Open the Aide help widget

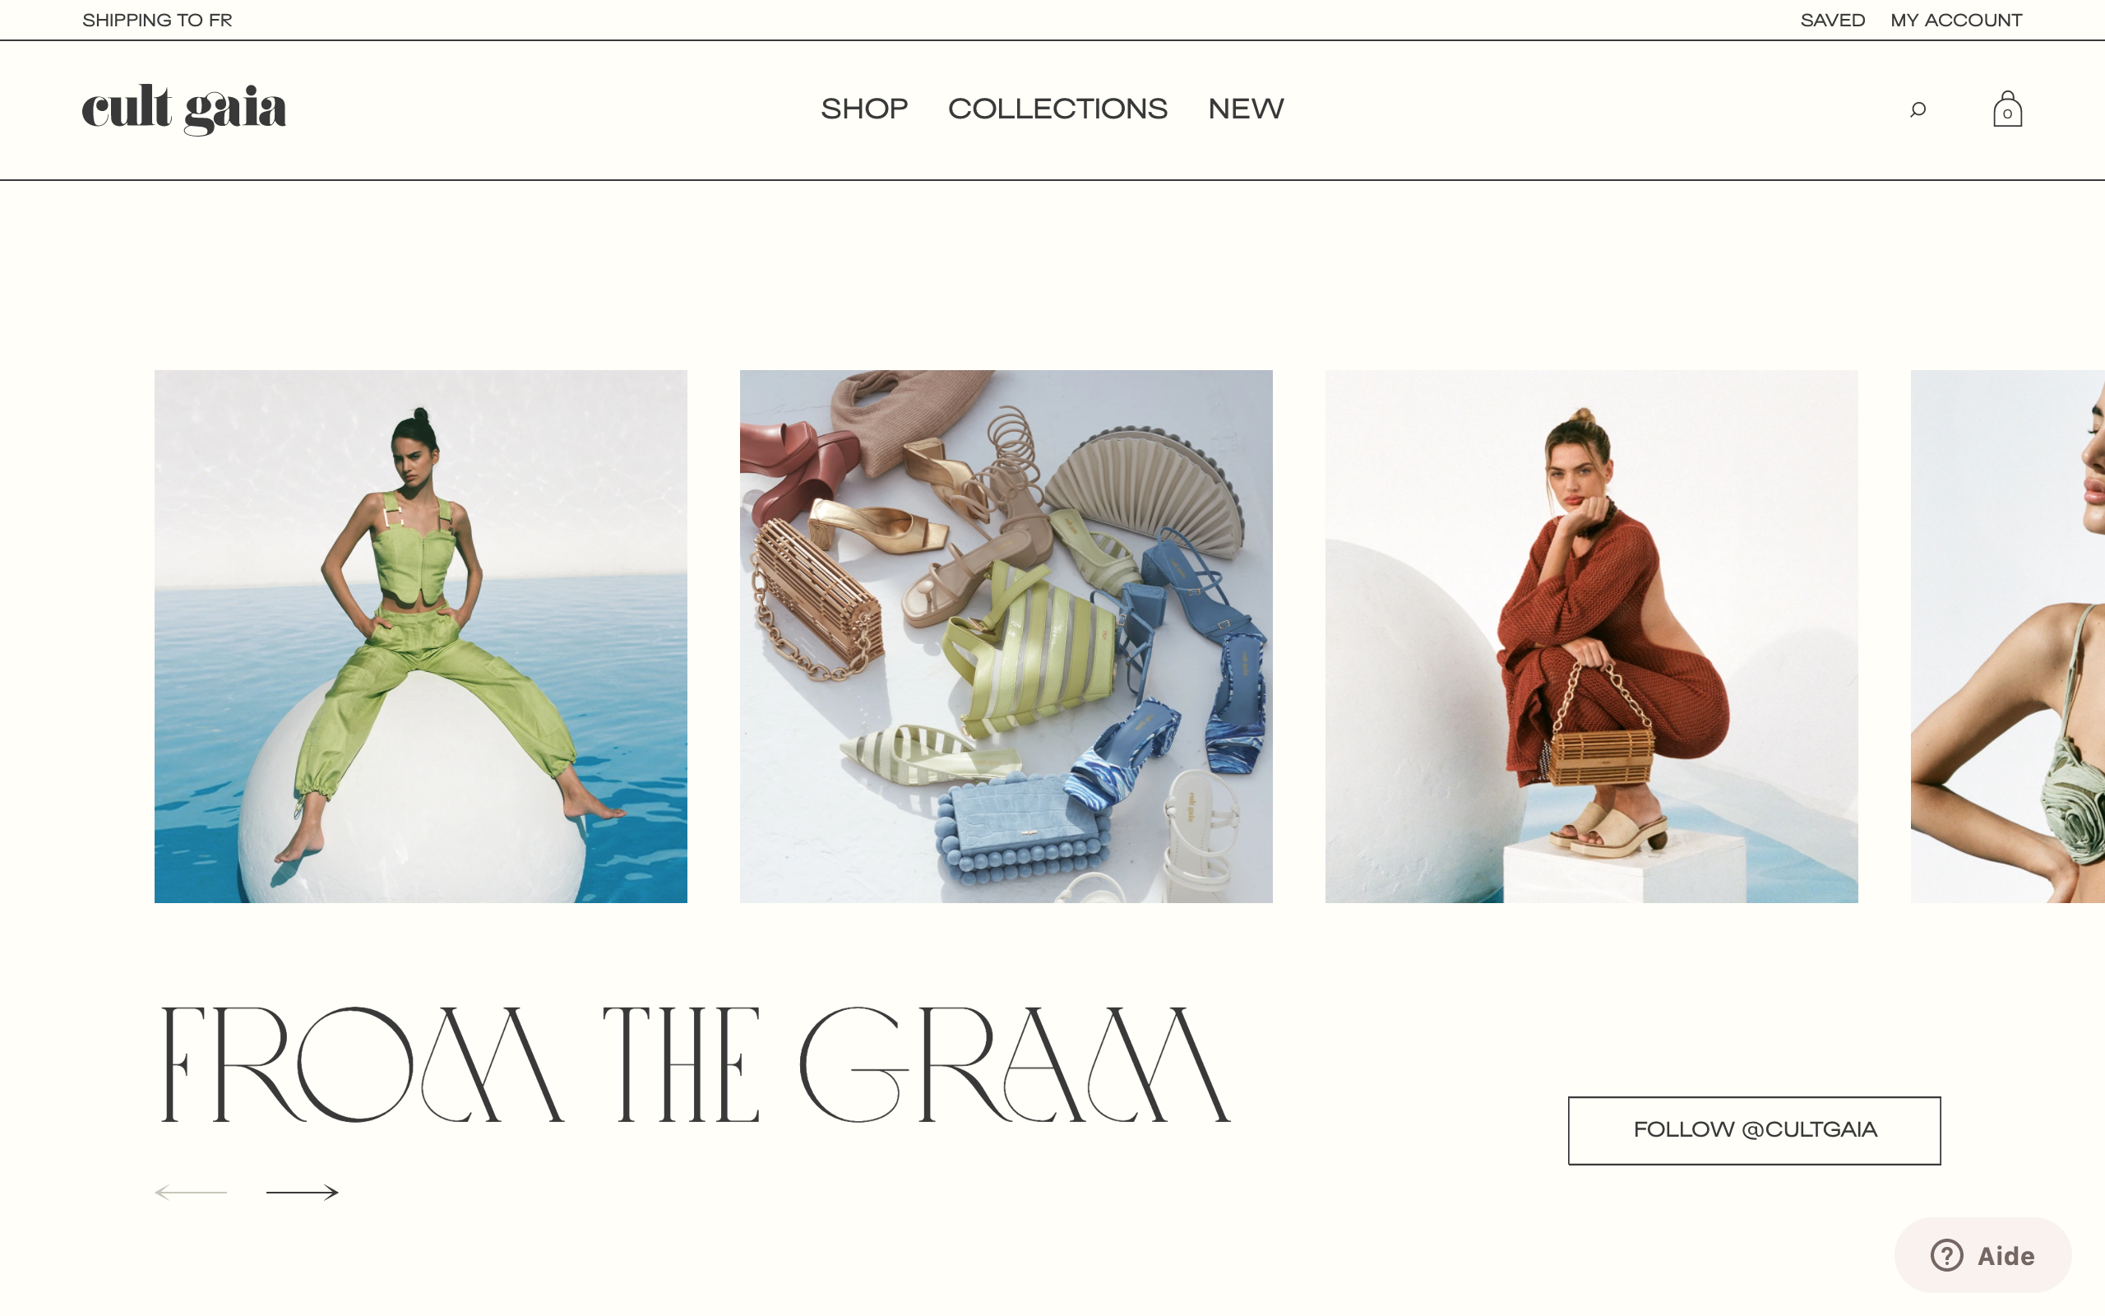[1982, 1255]
